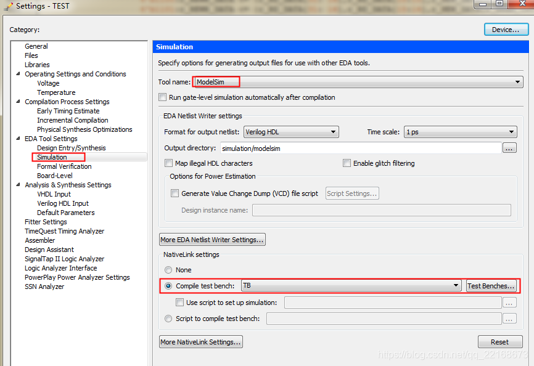This screenshot has height=366, width=534.
Task: Select Board-Level item
Action: coord(54,176)
